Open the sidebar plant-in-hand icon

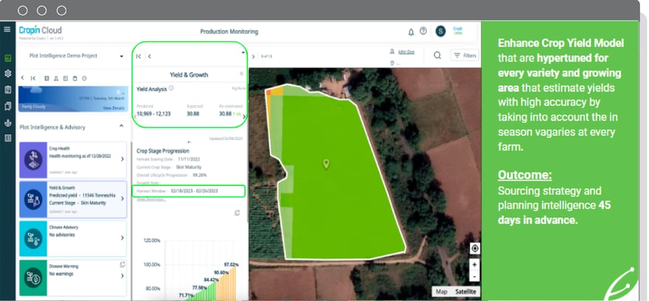(x=7, y=122)
